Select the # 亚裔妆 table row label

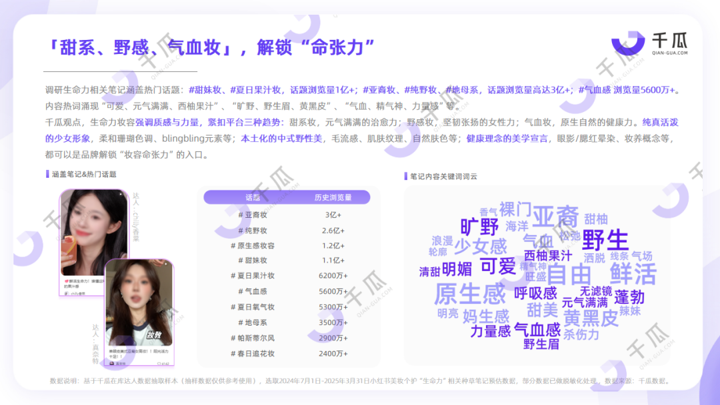pyautogui.click(x=253, y=214)
